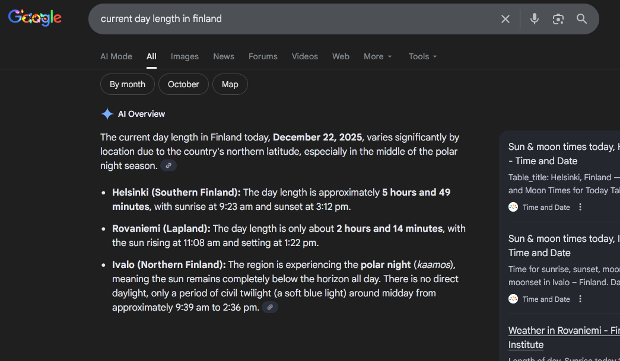Click the magnifying glass search icon
This screenshot has width=620, height=361.
581,18
